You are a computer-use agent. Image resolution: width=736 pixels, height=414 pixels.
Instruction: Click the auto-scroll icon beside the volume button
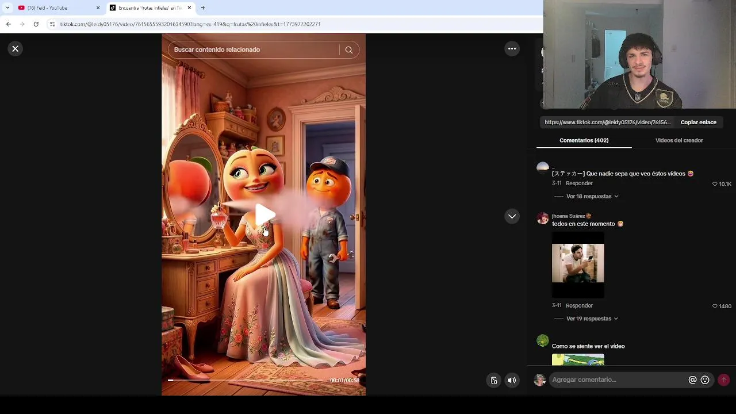(x=493, y=380)
